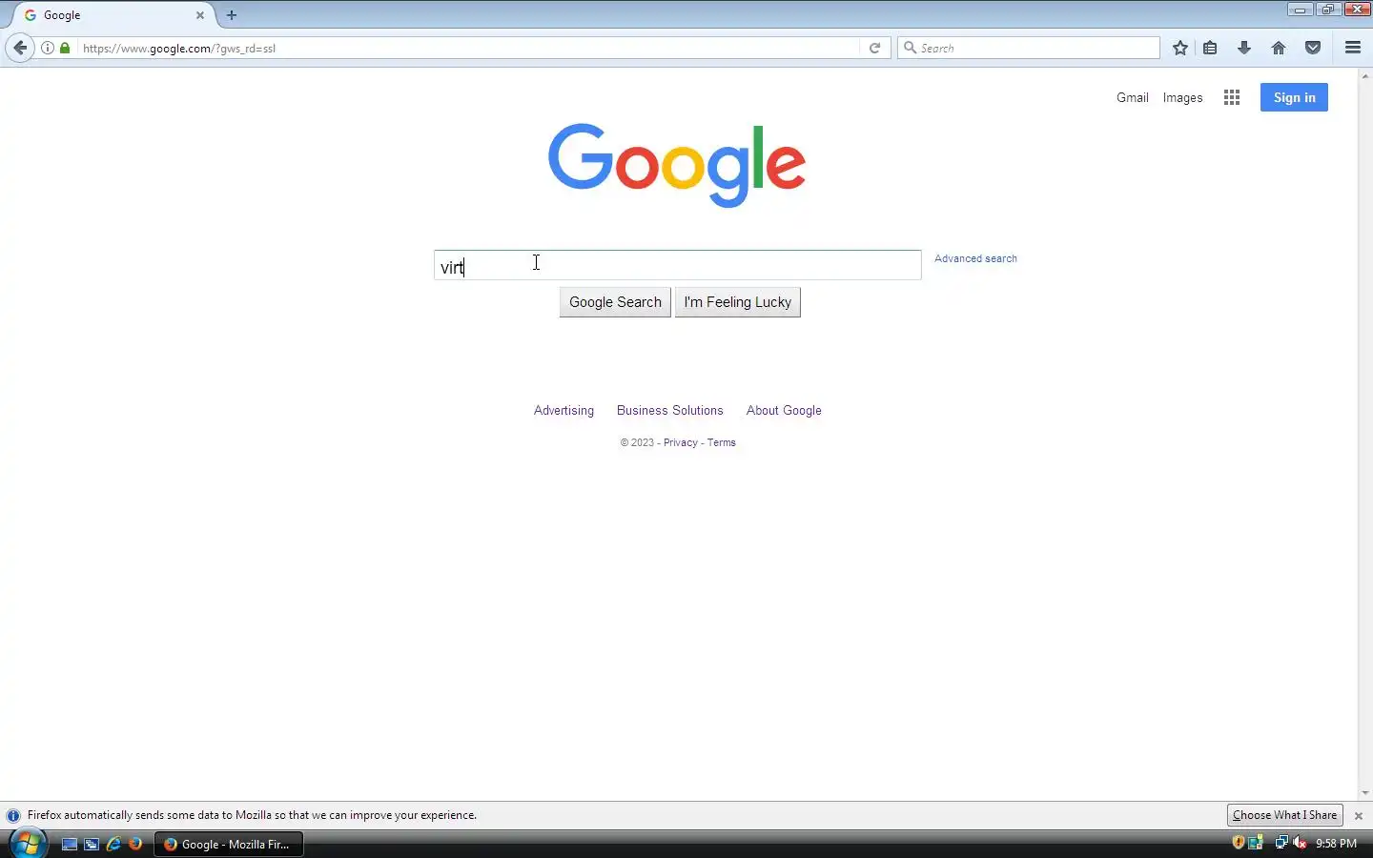Launch Internet Explorer from quick launch
The width and height of the screenshot is (1373, 858).
[113, 844]
